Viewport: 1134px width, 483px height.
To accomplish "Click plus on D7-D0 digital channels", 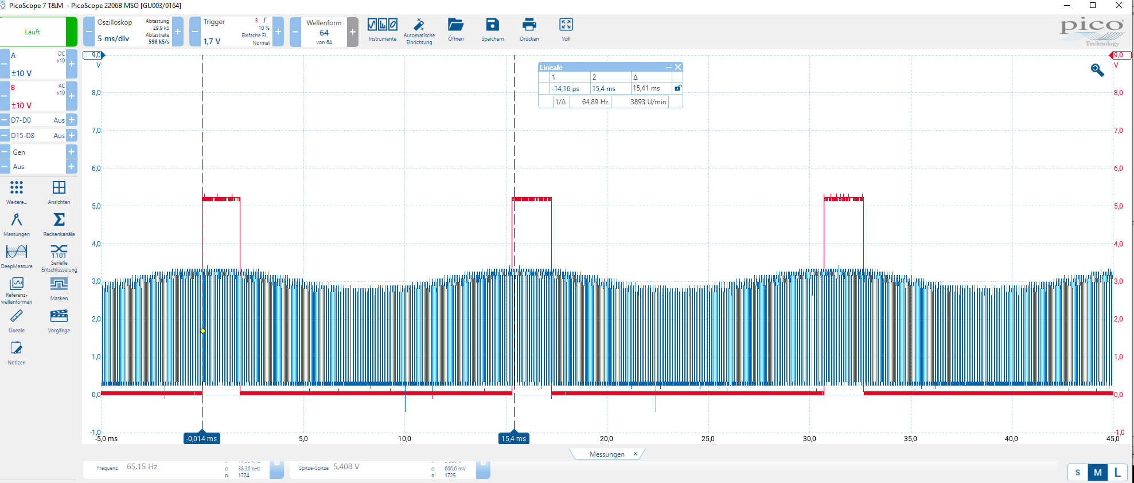I will 72,120.
